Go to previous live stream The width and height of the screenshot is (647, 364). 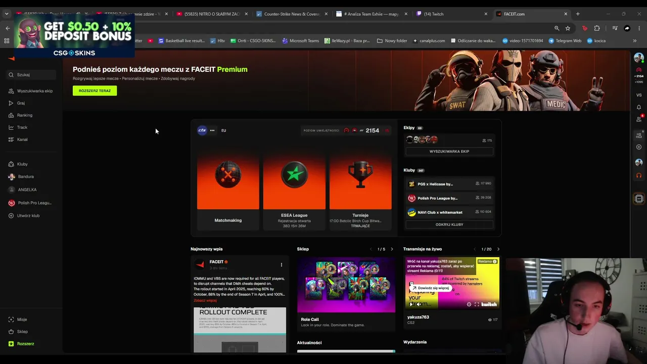[475, 249]
